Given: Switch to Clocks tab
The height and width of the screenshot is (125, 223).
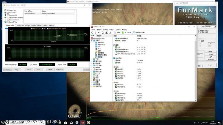Looking at the screenshot, I should point(39,26).
